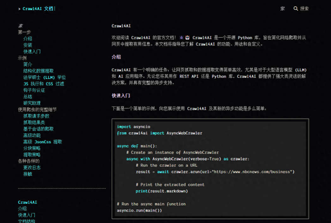Image resolution: width=331 pixels, height=223 pixels.
Task: Click 'asyncio.run(main())' in the code block
Action: coord(139,210)
